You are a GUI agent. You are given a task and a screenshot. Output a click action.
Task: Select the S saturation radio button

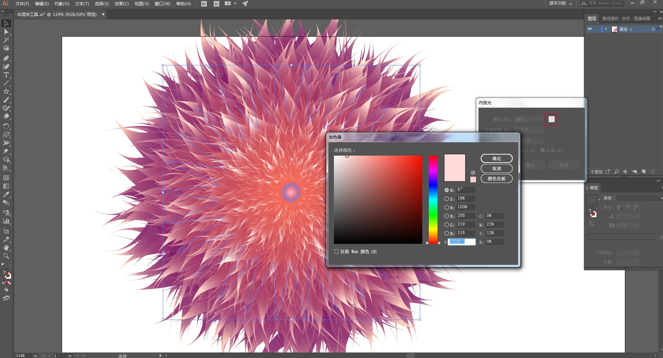(x=447, y=199)
